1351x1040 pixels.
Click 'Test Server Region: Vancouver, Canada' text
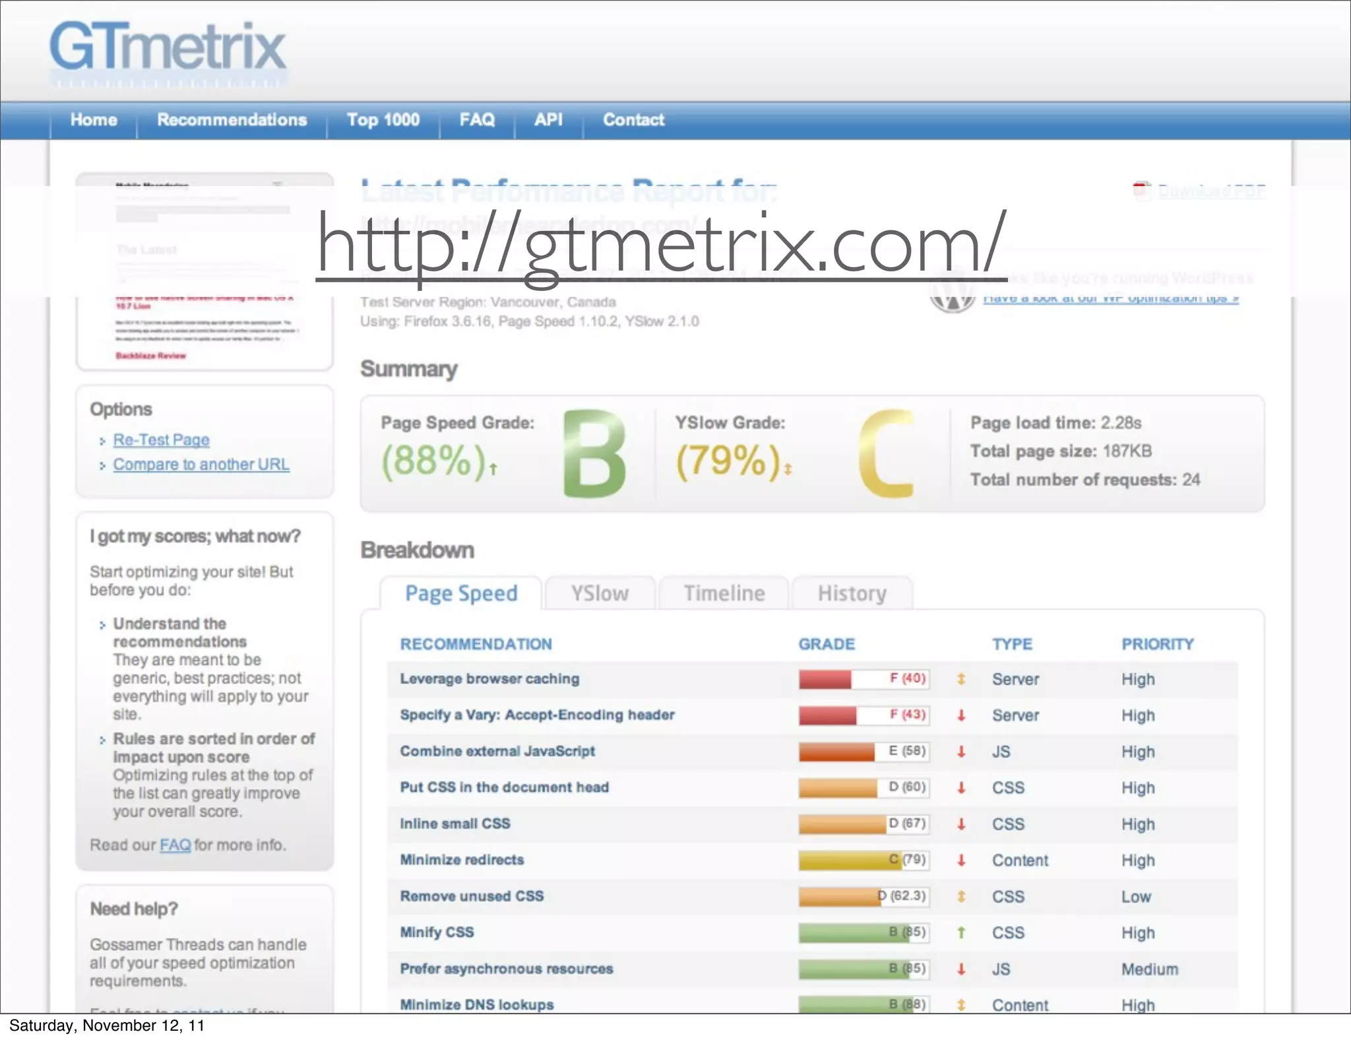[488, 302]
